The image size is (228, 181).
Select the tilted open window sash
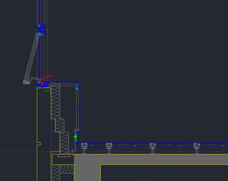(32, 58)
